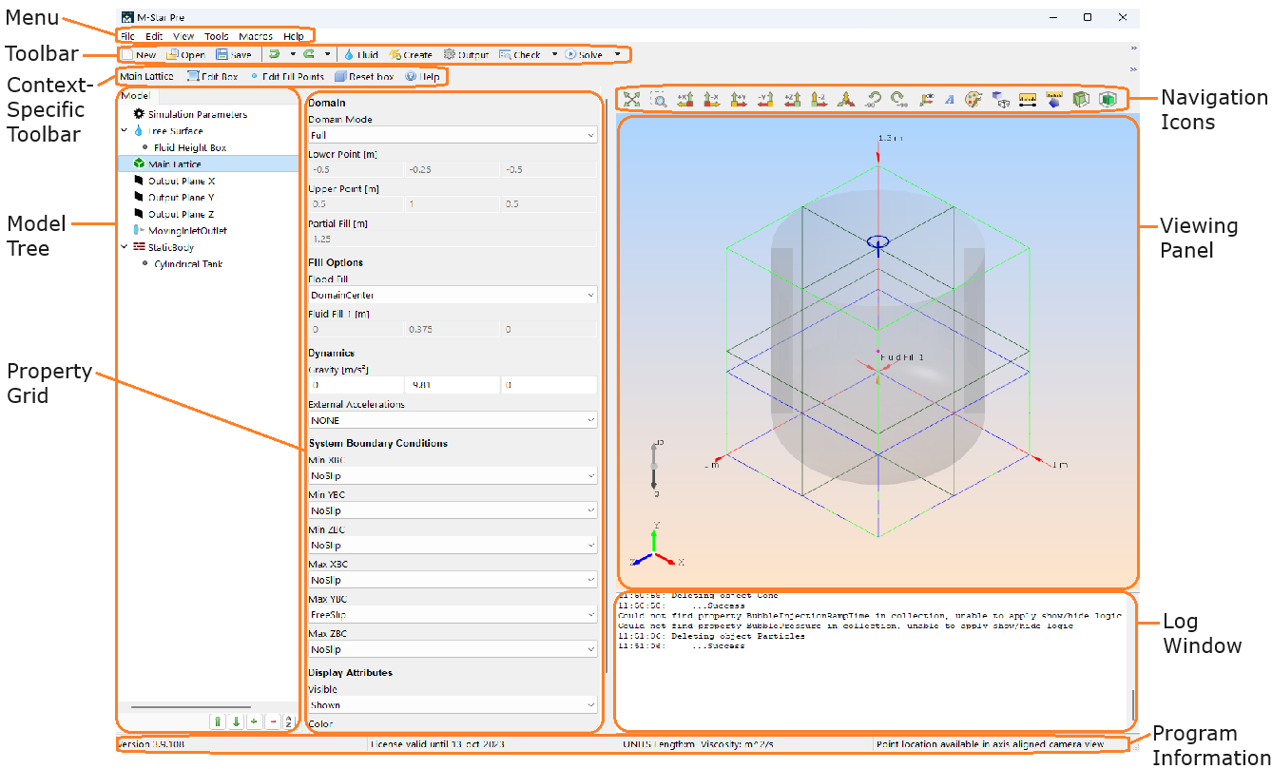Image resolution: width=1272 pixels, height=769 pixels.
Task: Open the File menu
Action: click(127, 36)
